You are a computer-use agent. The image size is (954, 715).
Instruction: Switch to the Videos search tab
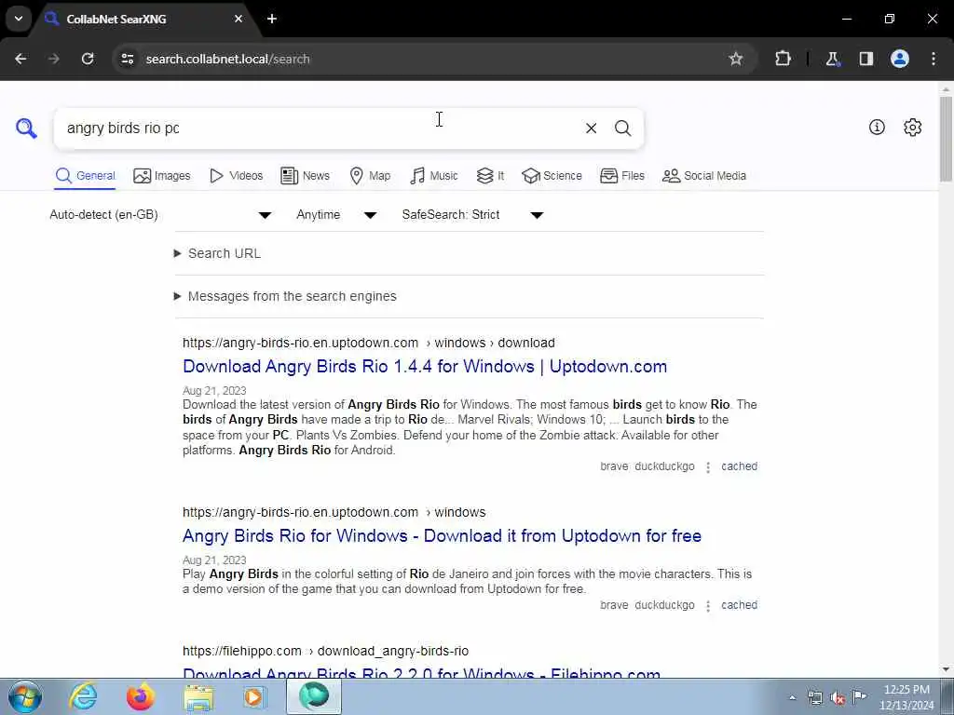236,176
